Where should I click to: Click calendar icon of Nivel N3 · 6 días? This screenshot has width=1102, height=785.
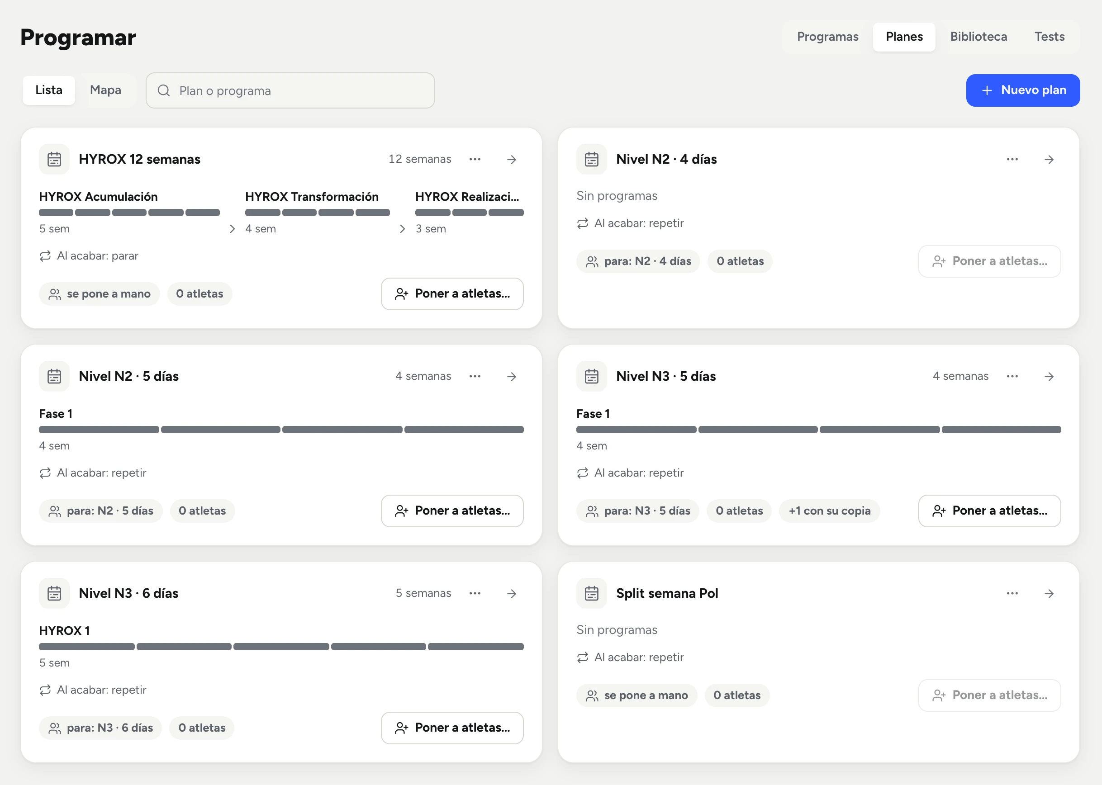point(54,594)
